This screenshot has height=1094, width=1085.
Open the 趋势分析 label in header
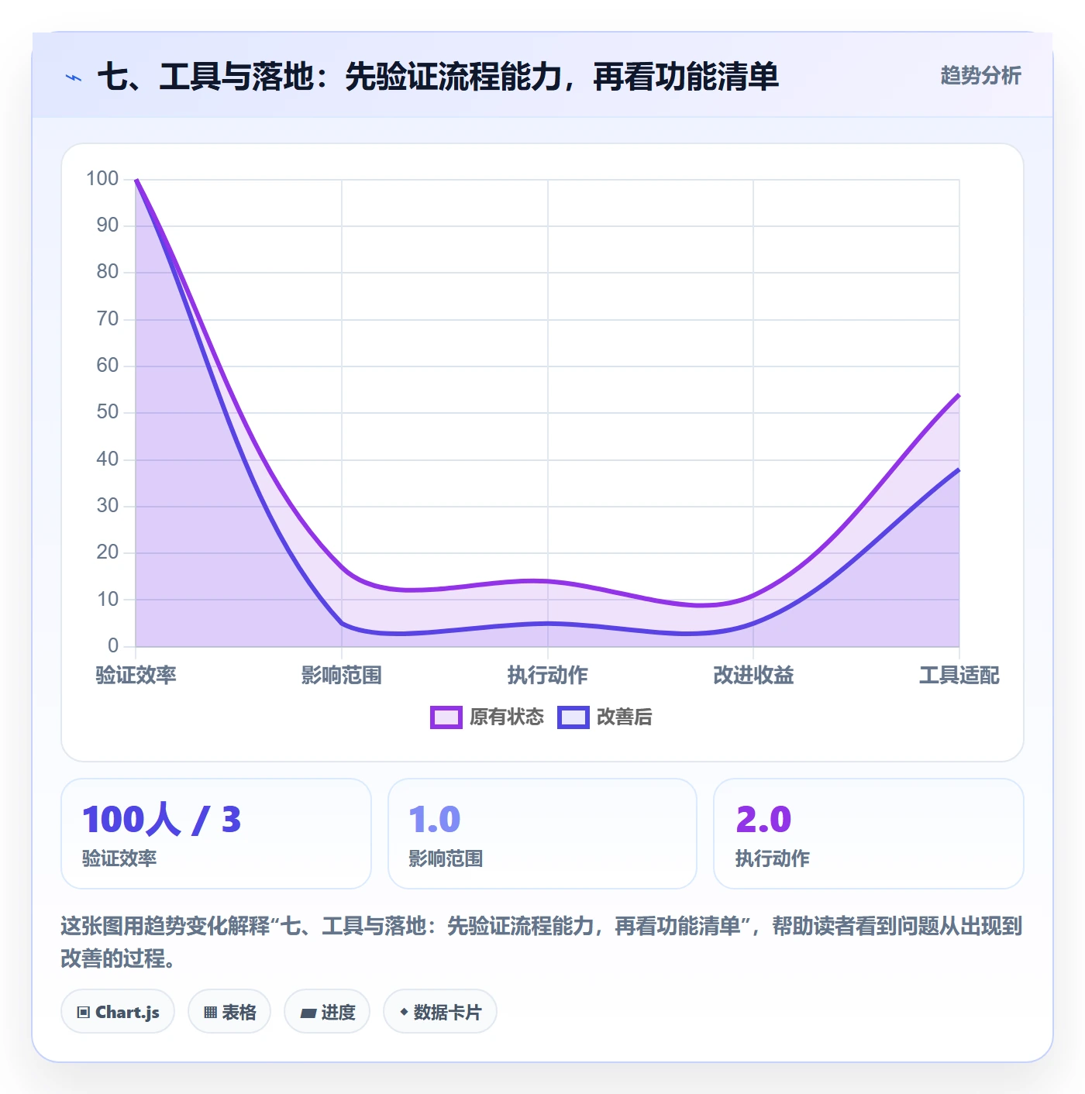tap(980, 75)
